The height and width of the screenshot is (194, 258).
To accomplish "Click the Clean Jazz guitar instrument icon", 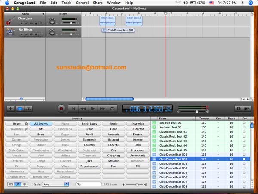I will [10, 21].
